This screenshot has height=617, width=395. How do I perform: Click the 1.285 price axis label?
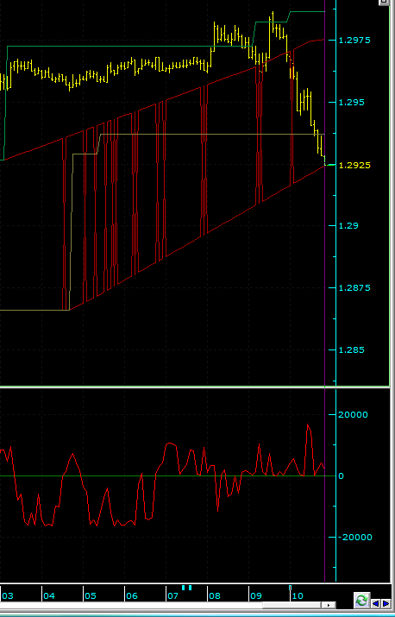(351, 350)
